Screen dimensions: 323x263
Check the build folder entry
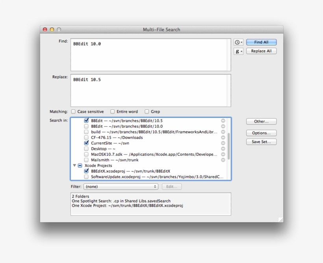coord(86,132)
